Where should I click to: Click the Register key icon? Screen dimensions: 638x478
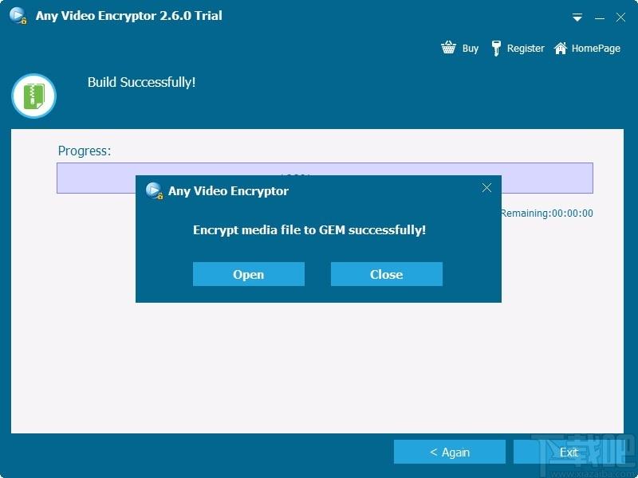point(496,49)
